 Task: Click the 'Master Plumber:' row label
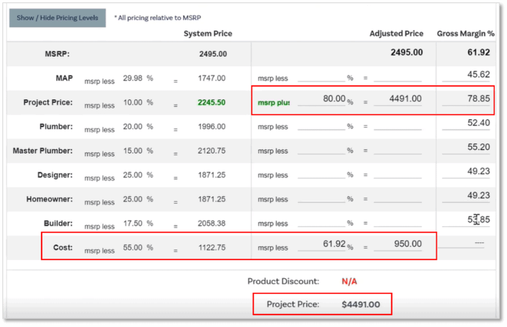43,151
